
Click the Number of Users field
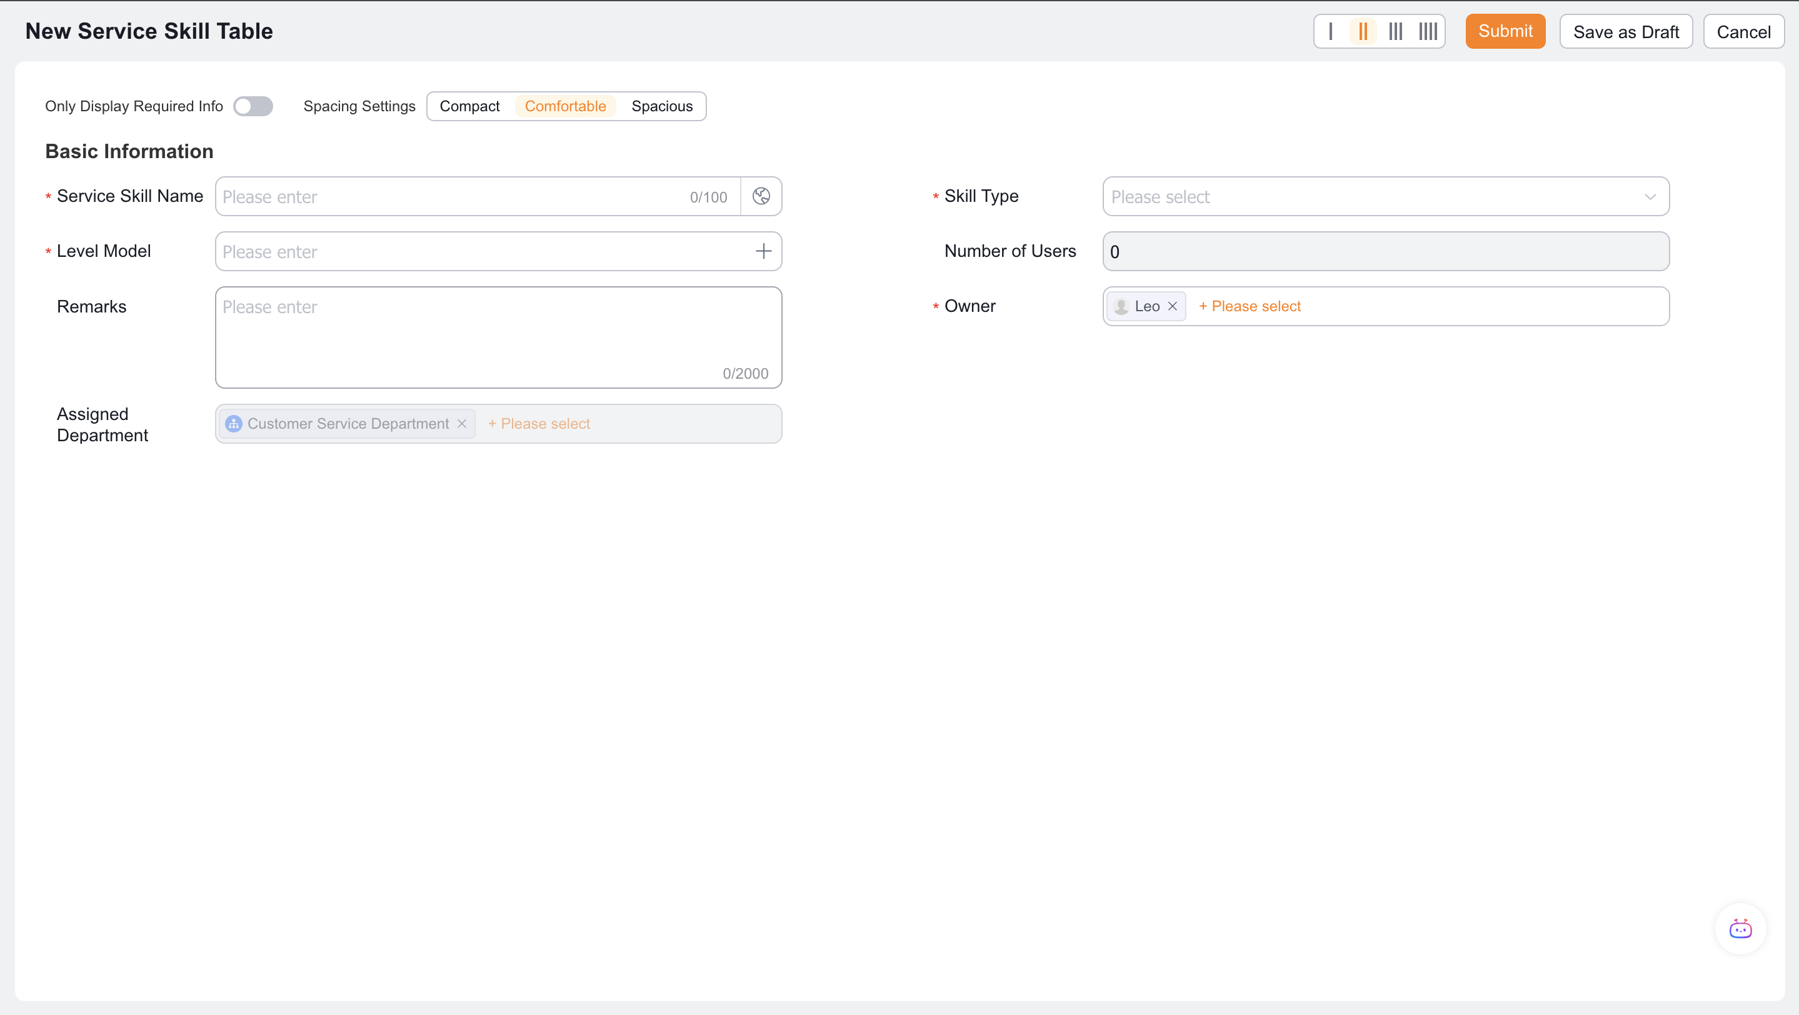pyautogui.click(x=1386, y=251)
